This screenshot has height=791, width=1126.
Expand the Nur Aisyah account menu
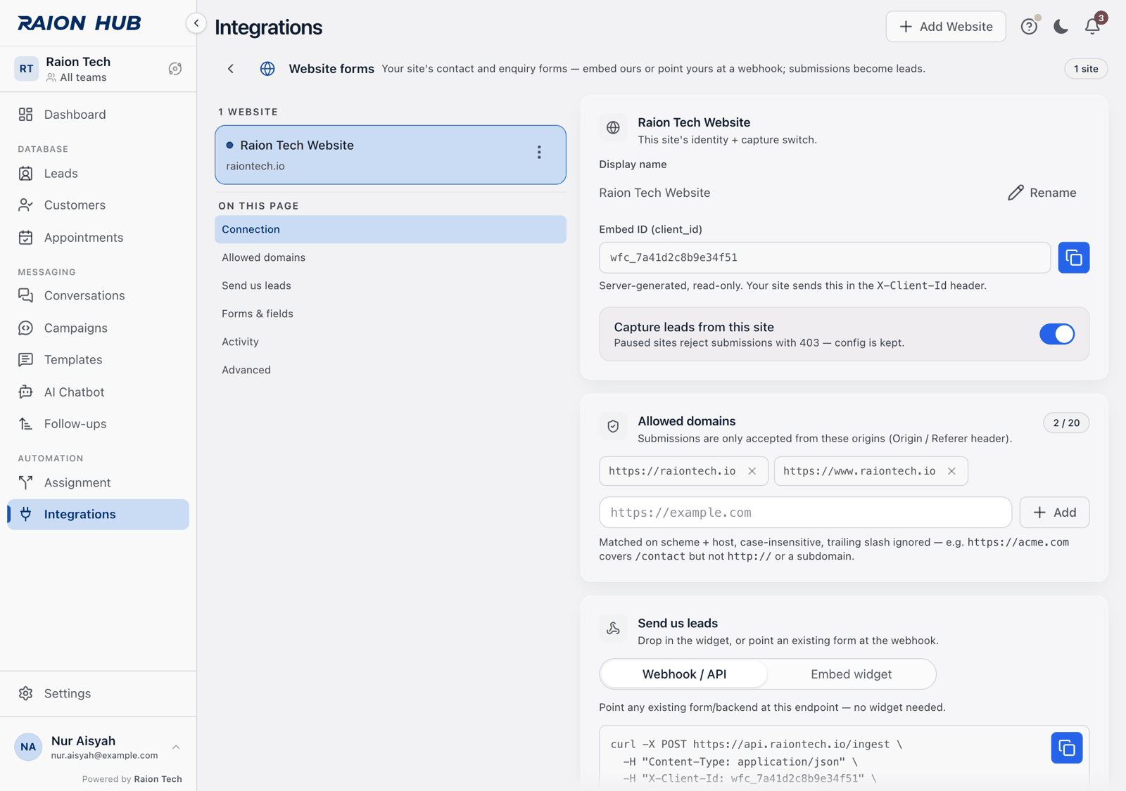[176, 747]
